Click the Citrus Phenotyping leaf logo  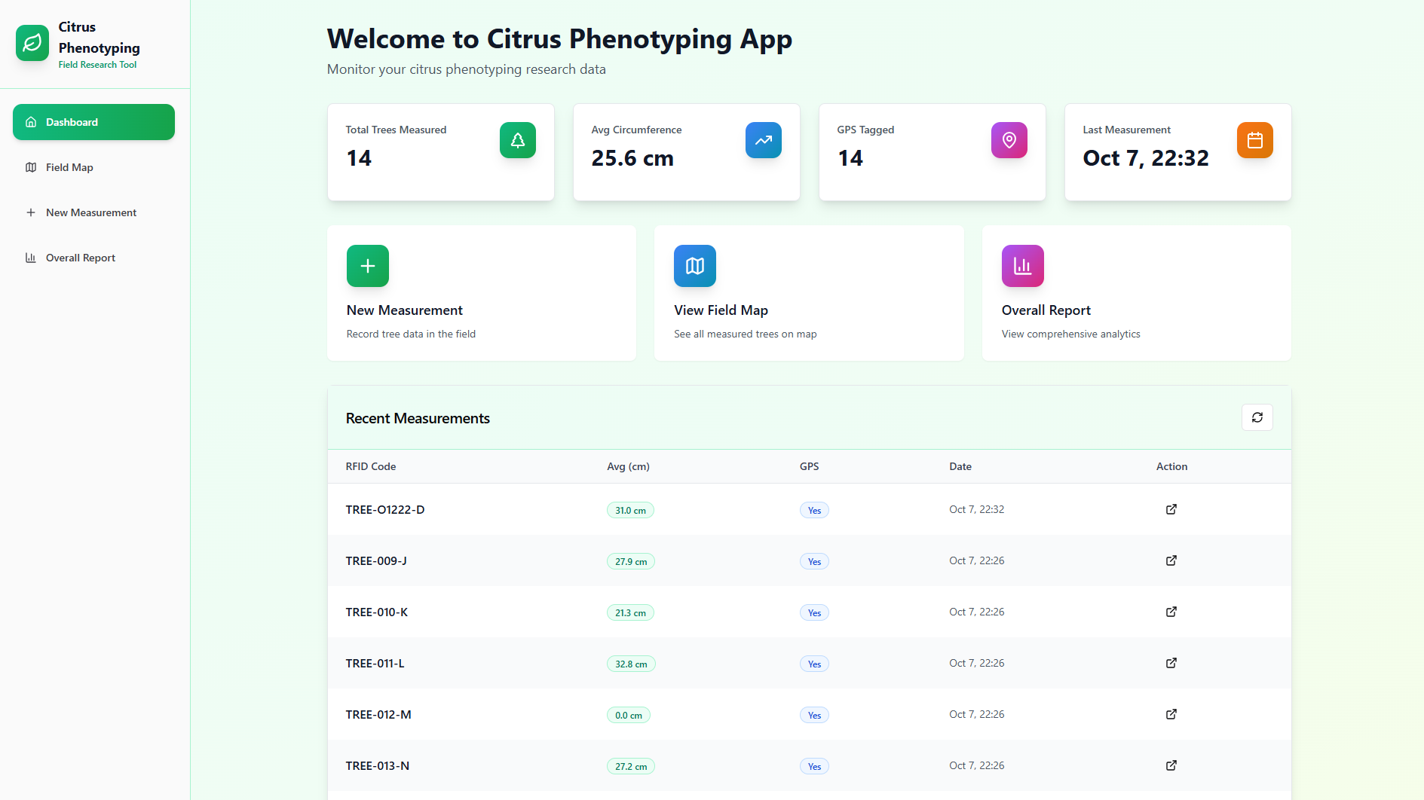pyautogui.click(x=32, y=44)
